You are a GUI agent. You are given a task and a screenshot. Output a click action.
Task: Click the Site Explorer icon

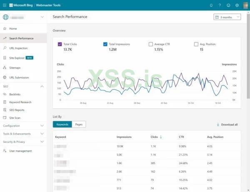point(5,58)
